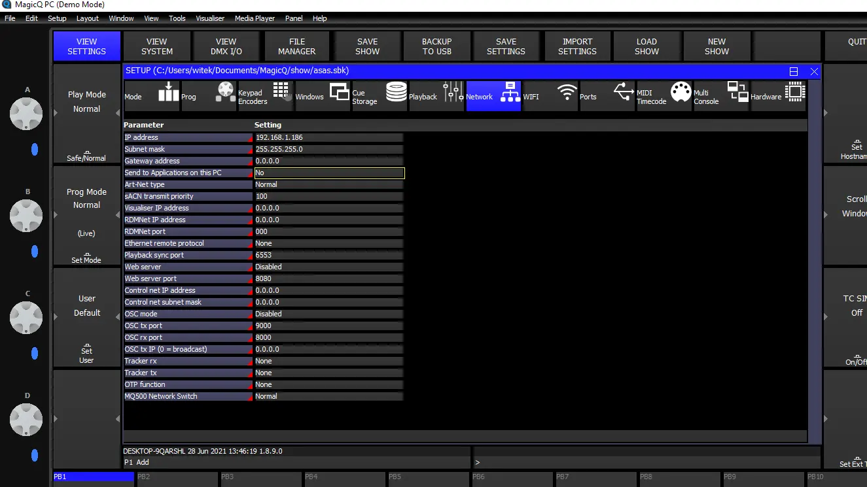
Task: Open the Mode settings tab
Action: click(x=152, y=96)
